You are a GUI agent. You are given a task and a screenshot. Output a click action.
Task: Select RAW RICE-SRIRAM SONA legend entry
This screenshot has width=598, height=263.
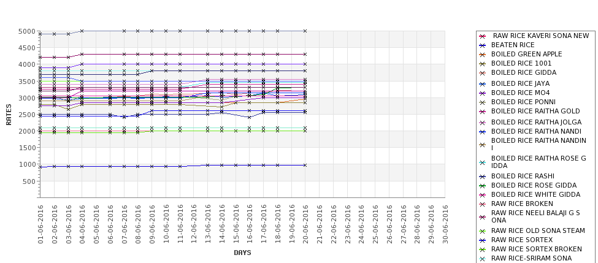531,258
